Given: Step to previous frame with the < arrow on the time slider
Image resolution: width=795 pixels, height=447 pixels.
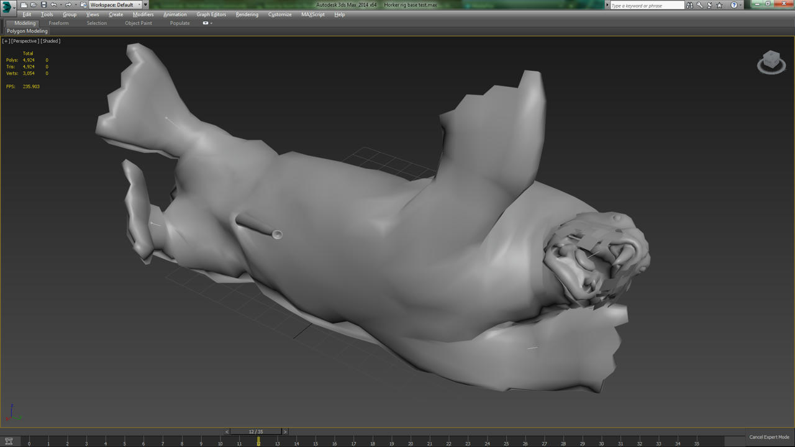Looking at the screenshot, I should [227, 431].
